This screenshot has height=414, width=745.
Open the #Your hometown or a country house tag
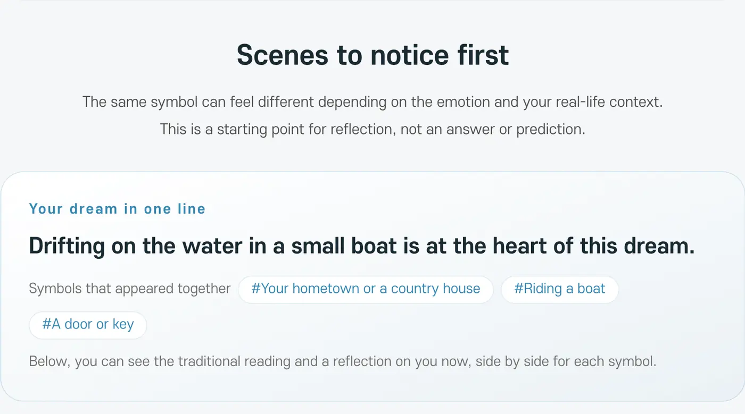(x=366, y=289)
